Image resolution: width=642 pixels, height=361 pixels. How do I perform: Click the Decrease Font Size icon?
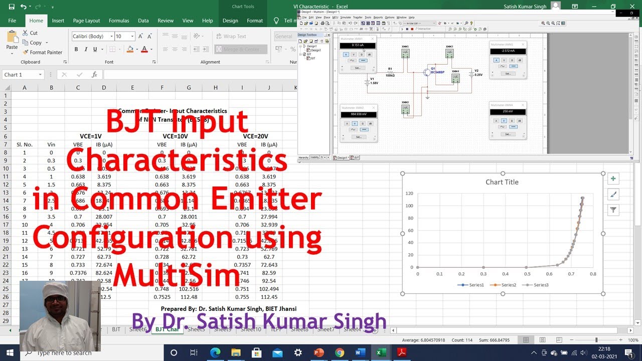point(150,36)
